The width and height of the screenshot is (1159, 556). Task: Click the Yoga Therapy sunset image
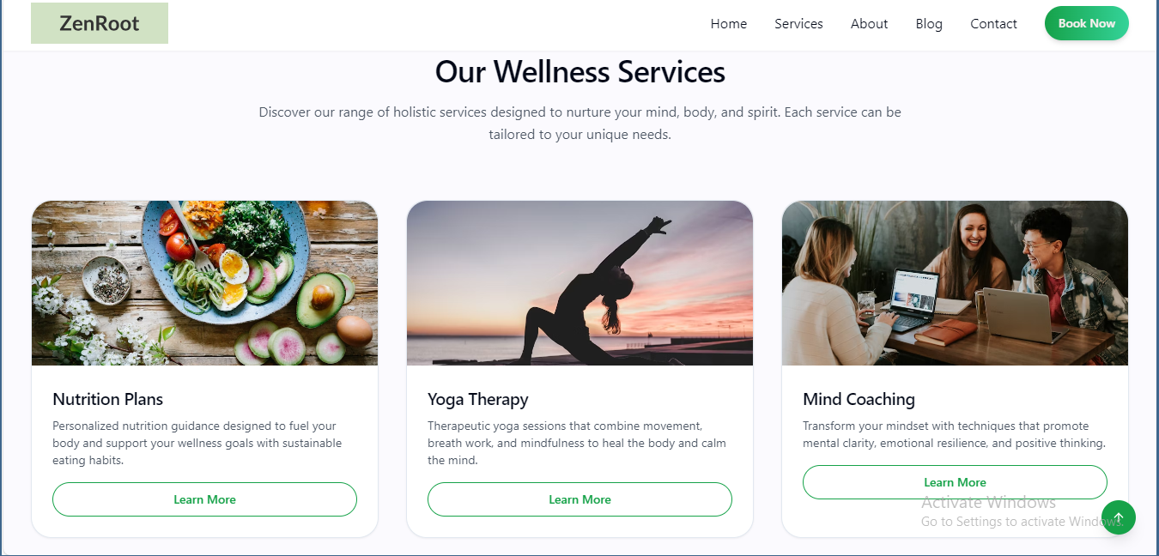pos(579,283)
